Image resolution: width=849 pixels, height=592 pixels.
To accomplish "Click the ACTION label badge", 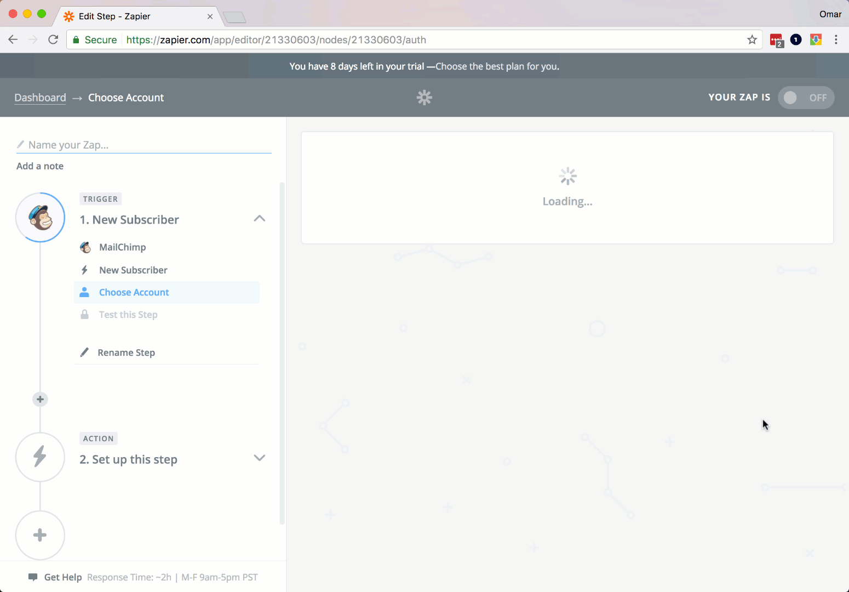I will point(99,439).
